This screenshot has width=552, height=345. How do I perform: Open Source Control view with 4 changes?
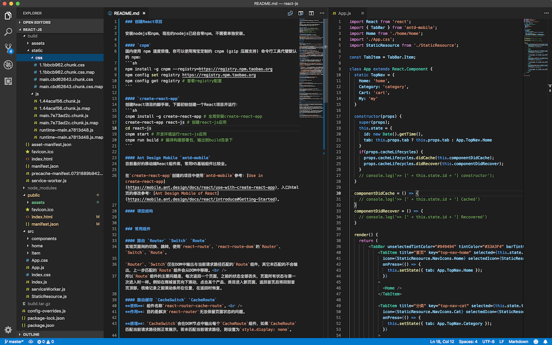click(8, 48)
